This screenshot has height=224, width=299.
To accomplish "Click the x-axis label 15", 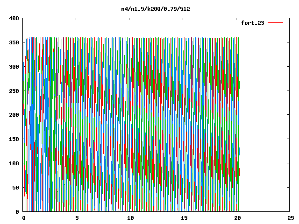I will (x=184, y=218).
